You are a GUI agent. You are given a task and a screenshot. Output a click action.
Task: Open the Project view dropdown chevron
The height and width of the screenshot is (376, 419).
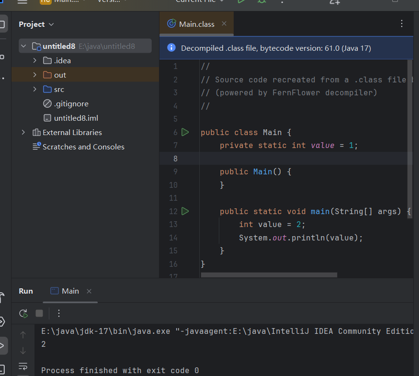click(x=51, y=24)
